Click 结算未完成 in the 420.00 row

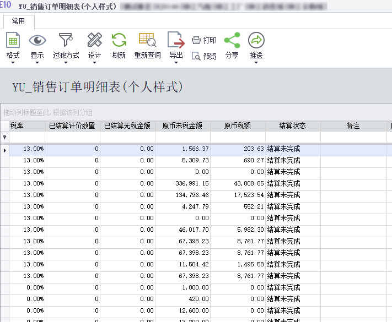click(x=293, y=299)
